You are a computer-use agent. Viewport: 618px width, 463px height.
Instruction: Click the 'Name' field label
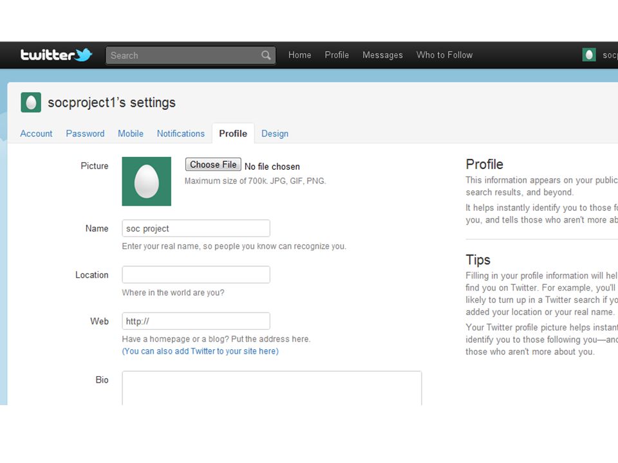(x=97, y=228)
